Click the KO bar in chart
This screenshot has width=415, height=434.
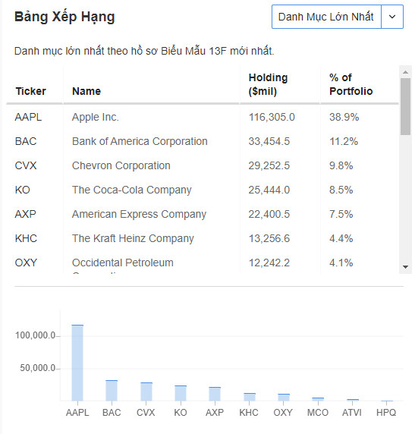(181, 393)
